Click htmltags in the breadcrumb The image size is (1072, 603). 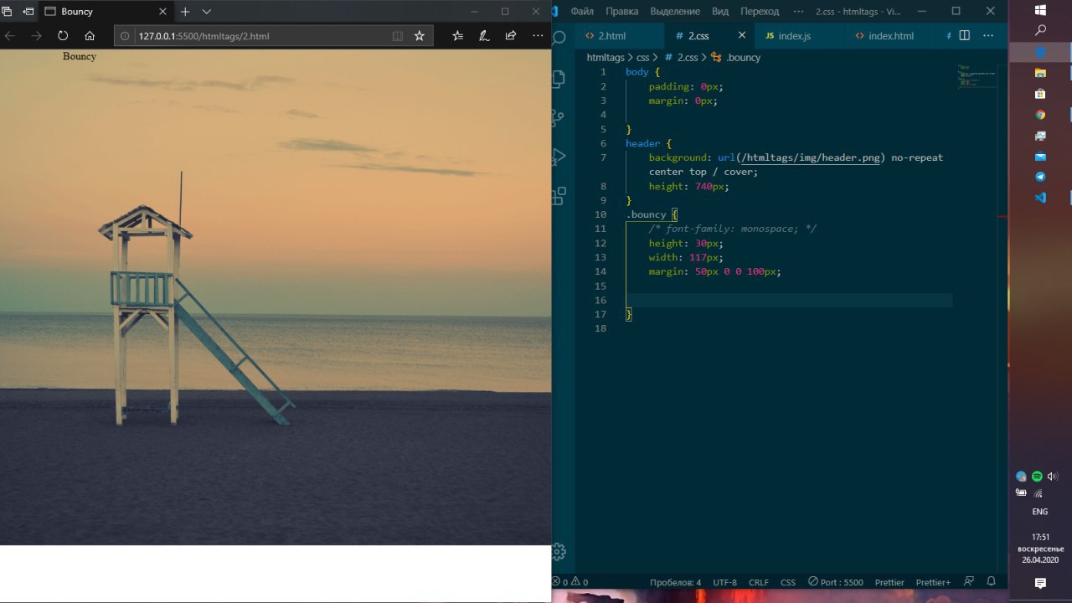[606, 58]
